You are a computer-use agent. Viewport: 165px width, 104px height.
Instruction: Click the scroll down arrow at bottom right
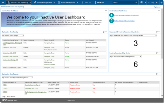(162, 96)
